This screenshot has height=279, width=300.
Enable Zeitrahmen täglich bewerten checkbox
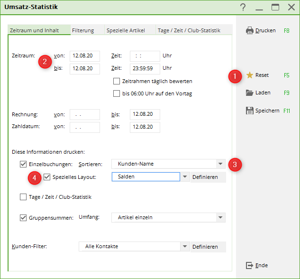coord(117,81)
